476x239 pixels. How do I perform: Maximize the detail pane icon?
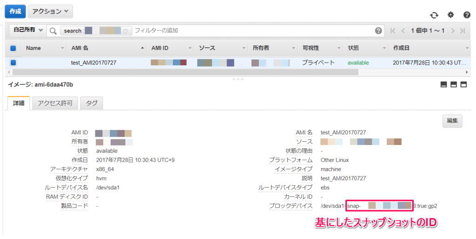[463, 85]
